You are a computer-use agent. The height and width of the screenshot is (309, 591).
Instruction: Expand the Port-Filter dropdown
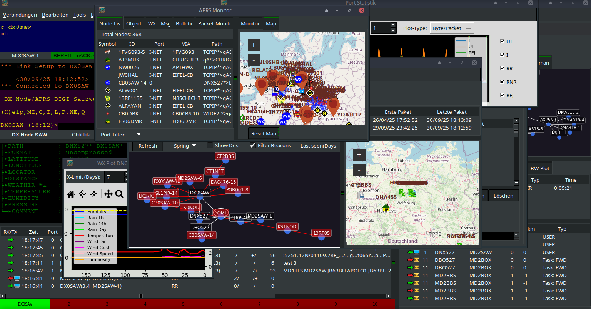pyautogui.click(x=139, y=135)
